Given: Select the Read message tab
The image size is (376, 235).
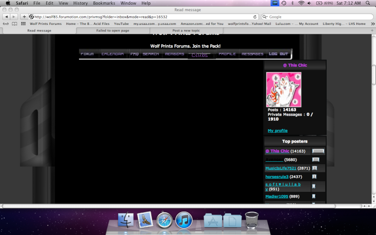Looking at the screenshot, I should coord(39,31).
